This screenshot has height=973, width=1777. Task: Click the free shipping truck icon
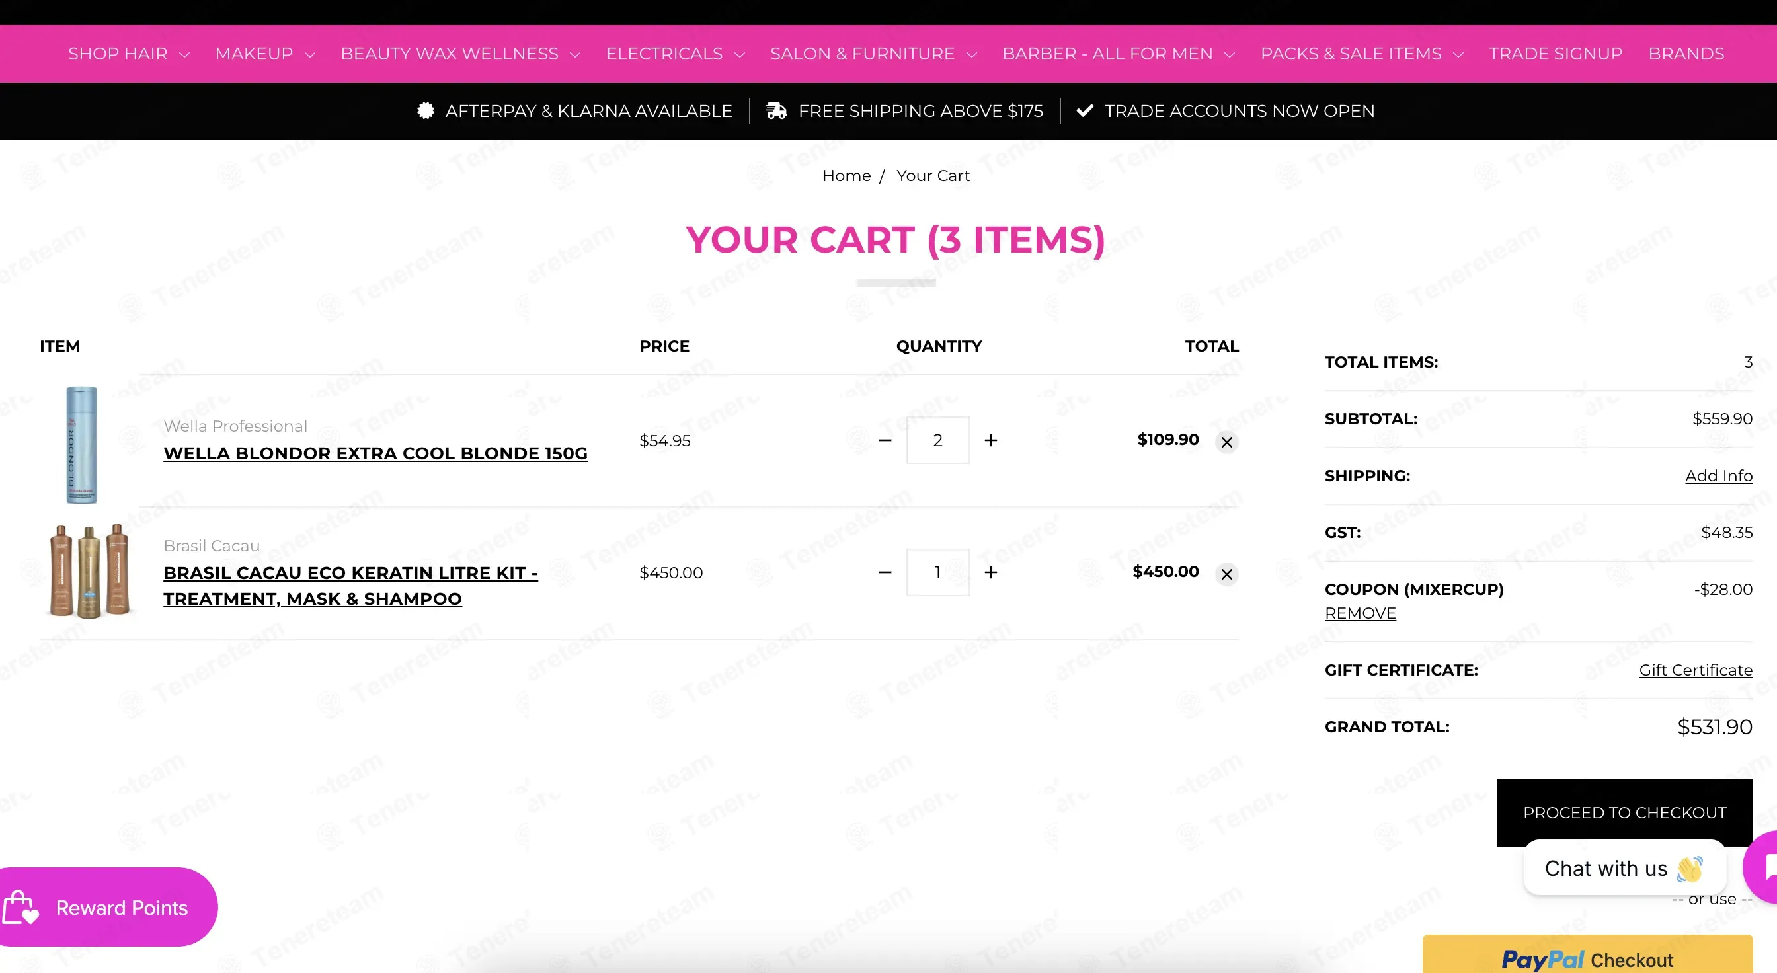776,110
